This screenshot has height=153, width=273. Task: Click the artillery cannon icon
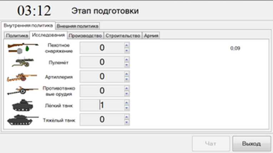click(22, 77)
